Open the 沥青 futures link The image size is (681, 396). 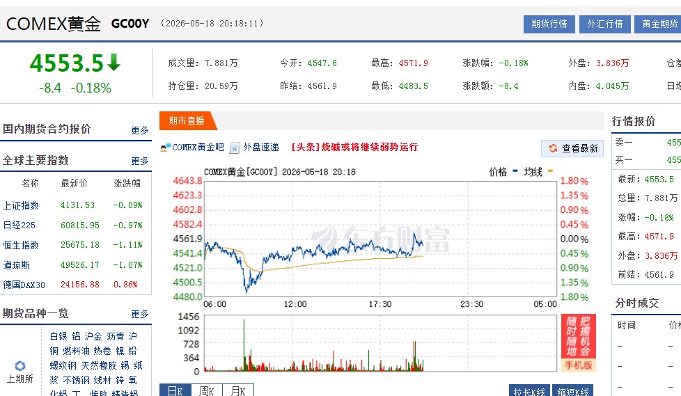point(116,336)
